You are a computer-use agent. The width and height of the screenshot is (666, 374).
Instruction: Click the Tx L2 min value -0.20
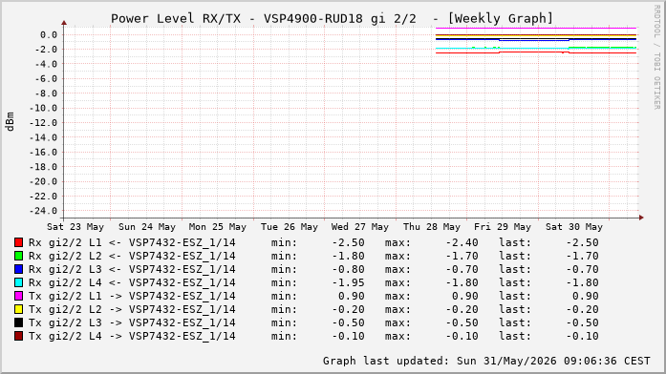tap(349, 309)
